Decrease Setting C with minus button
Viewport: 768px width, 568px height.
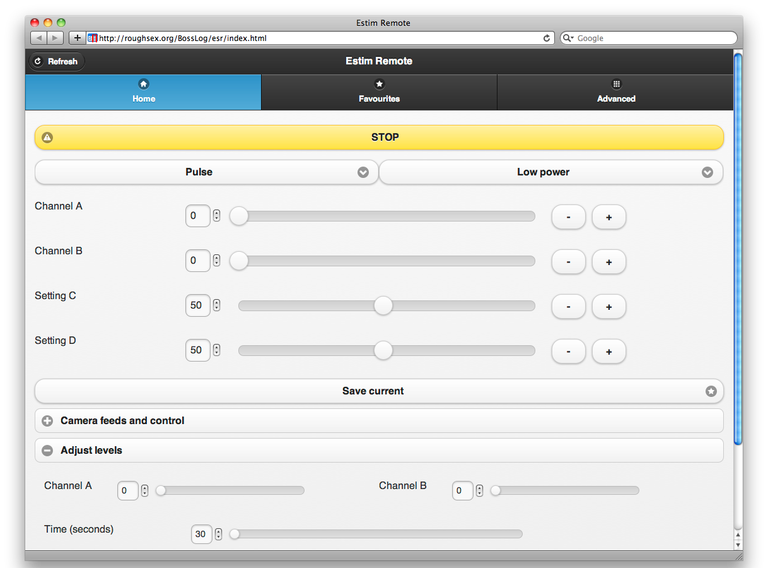(568, 307)
